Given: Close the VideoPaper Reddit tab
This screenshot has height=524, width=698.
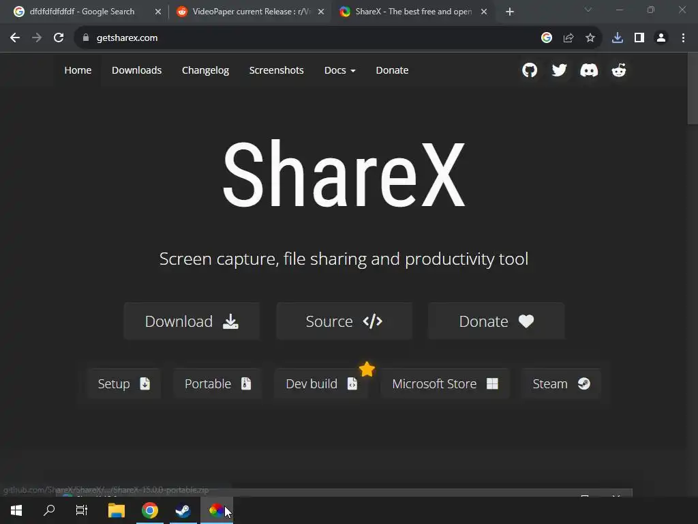Looking at the screenshot, I should 321,12.
